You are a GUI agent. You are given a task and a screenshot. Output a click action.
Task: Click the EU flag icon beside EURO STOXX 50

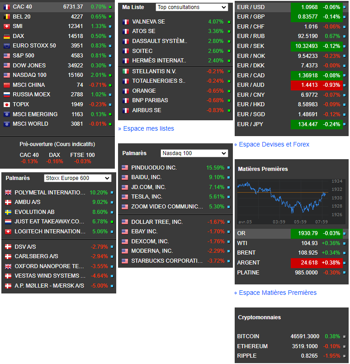[7, 46]
